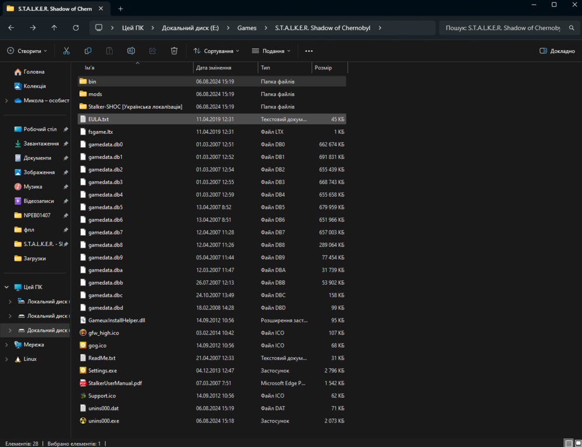Click the Delete trash can icon

[x=174, y=51]
